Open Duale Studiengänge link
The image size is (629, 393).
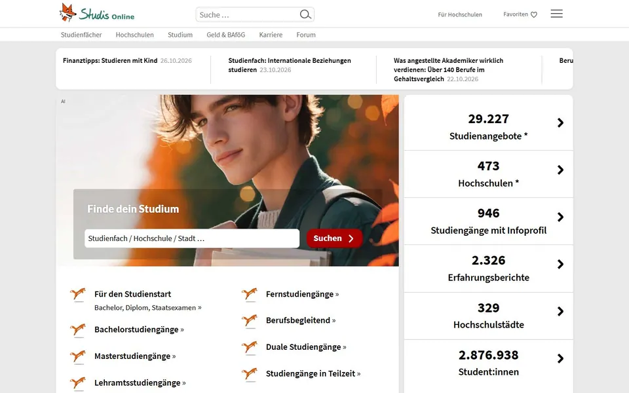point(306,347)
